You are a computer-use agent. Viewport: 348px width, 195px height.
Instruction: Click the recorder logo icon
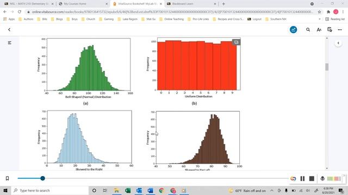pos(293,178)
